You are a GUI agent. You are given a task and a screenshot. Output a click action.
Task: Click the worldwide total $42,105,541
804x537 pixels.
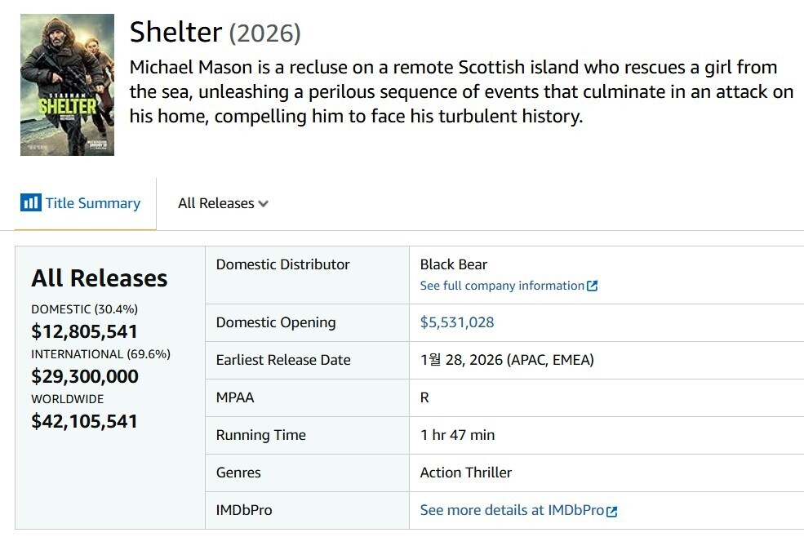pyautogui.click(x=84, y=421)
